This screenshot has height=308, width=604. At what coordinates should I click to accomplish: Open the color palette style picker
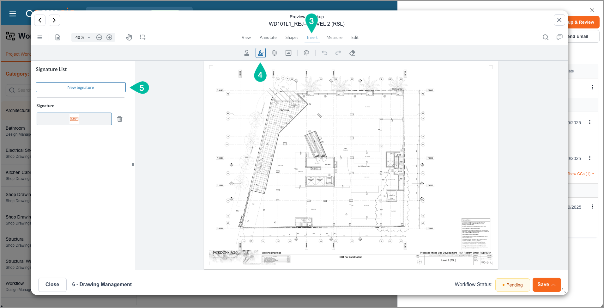tap(306, 53)
